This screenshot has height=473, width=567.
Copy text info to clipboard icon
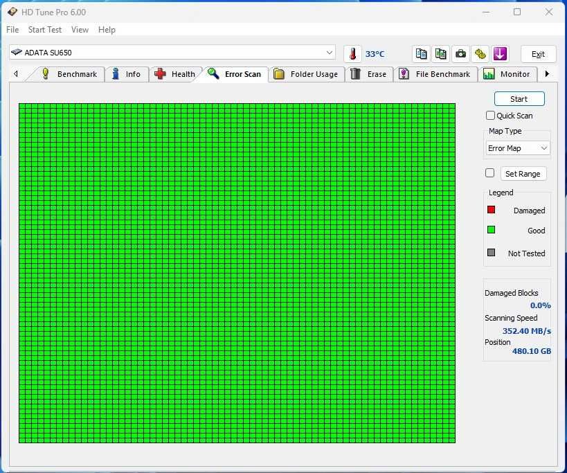(422, 54)
